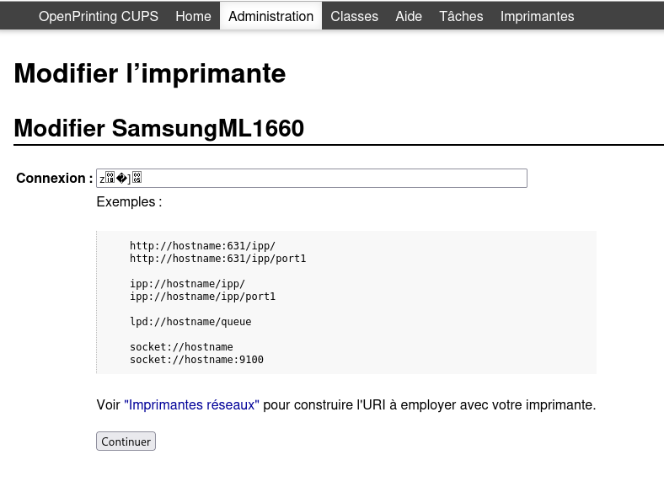Open the OpenPrinting CUPS navigation link
Image resolution: width=664 pixels, height=487 pixels.
[x=99, y=16]
